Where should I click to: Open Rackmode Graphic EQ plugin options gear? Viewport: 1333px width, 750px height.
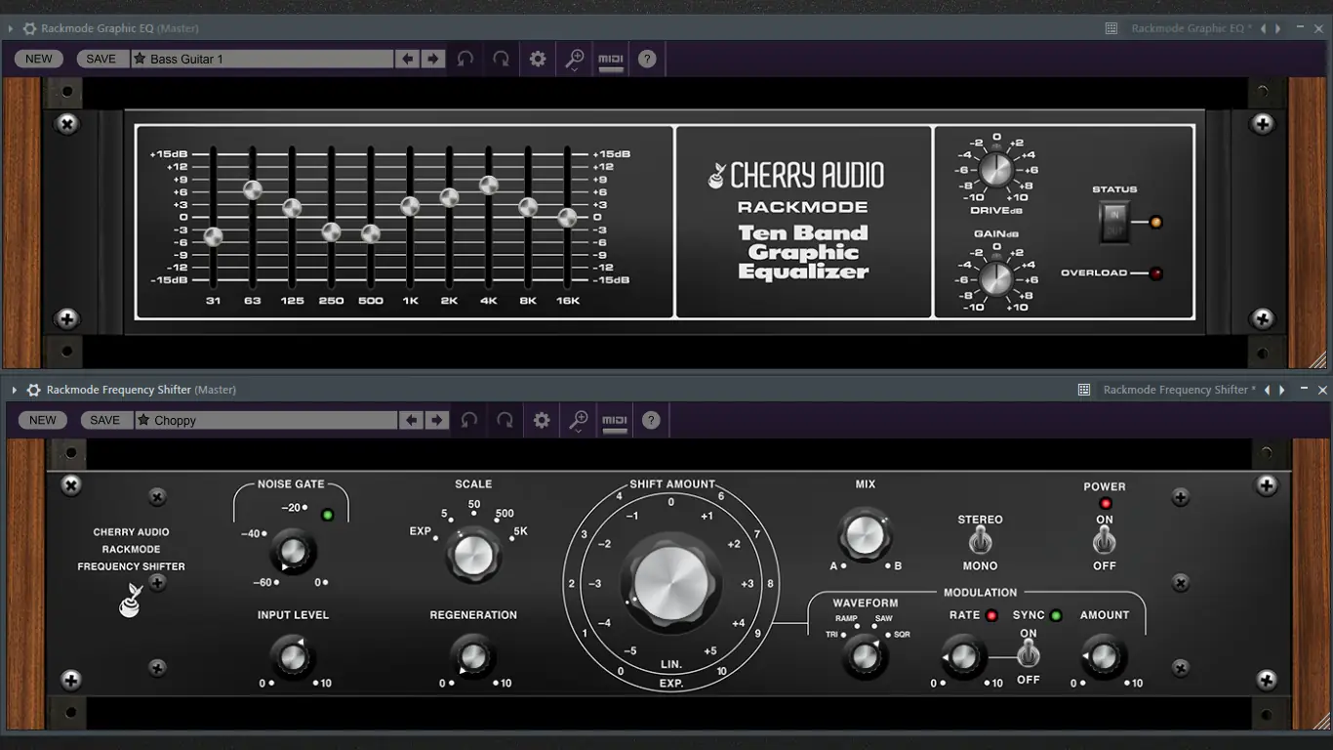29,28
